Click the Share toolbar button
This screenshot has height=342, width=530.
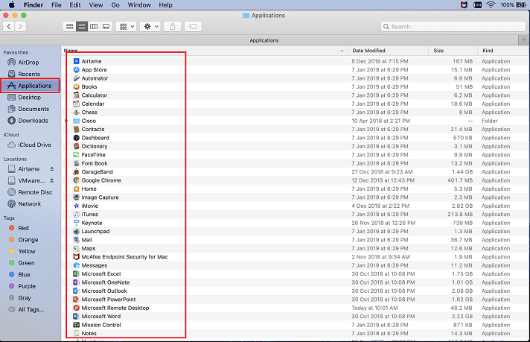click(x=173, y=26)
